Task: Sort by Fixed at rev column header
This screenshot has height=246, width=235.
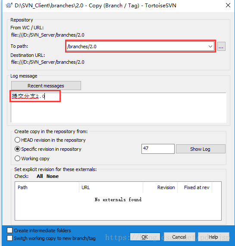Action: [x=195, y=187]
